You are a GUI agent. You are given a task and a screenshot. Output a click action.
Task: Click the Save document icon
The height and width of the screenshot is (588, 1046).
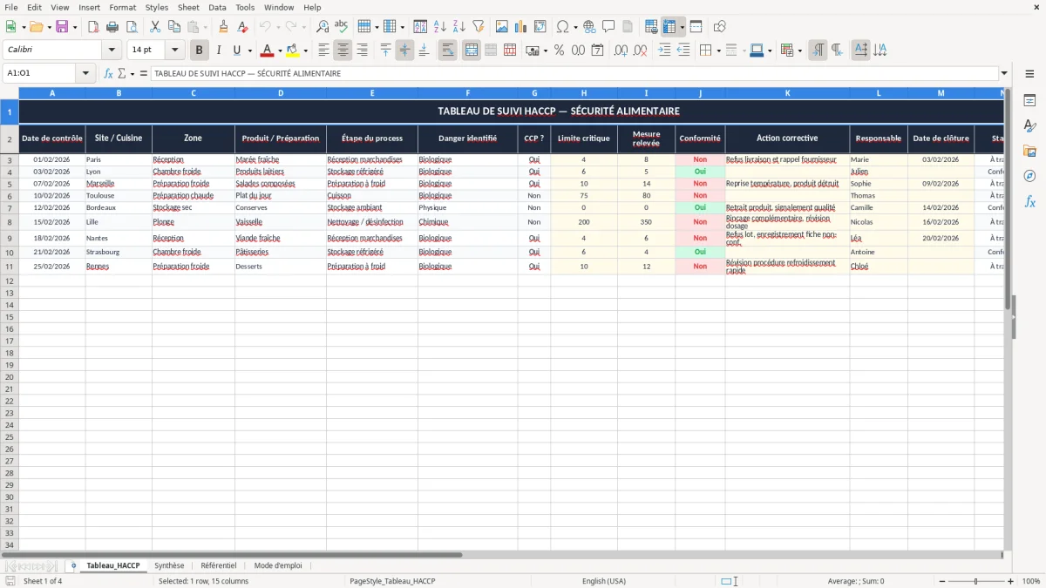point(62,27)
